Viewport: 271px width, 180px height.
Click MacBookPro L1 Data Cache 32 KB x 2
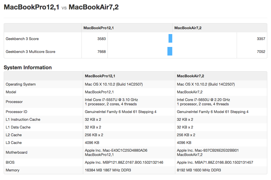pos(93,127)
